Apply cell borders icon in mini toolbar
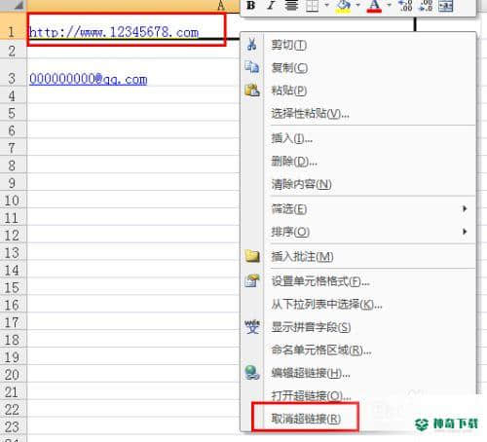Image resolution: width=487 pixels, height=442 pixels. point(313,6)
